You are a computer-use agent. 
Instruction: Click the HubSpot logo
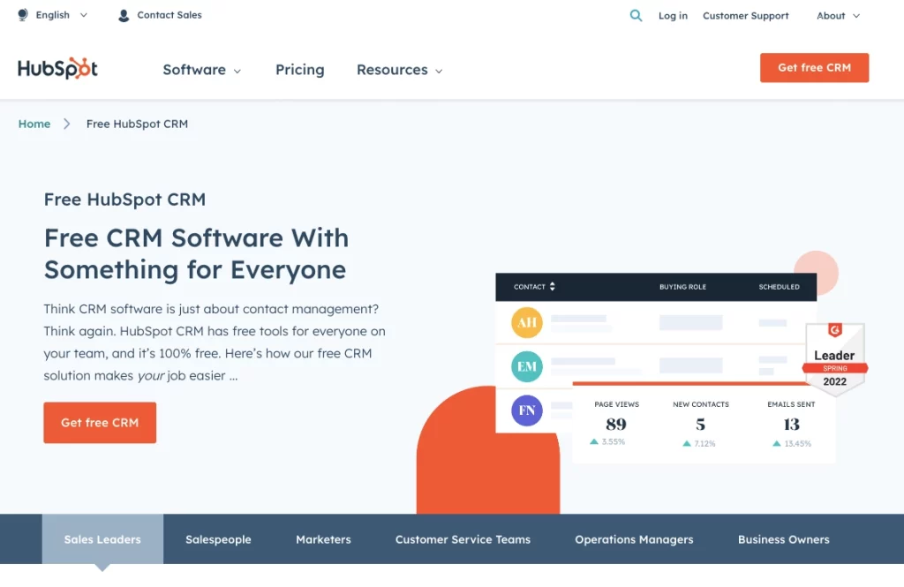(57, 68)
